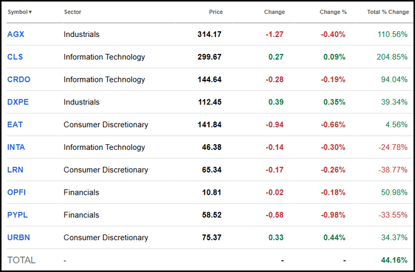Select the TOTAL row label
The width and height of the screenshot is (415, 272).
point(21,260)
